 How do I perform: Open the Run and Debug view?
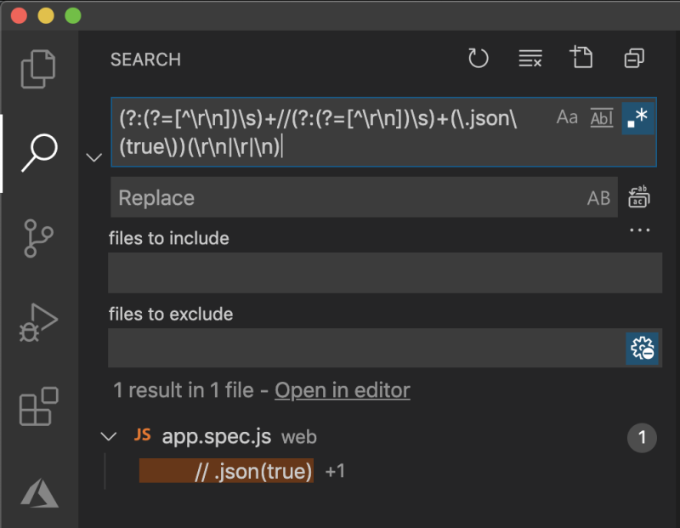tap(37, 323)
